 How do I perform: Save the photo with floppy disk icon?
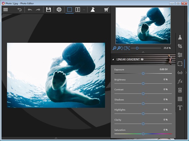coord(48,10)
